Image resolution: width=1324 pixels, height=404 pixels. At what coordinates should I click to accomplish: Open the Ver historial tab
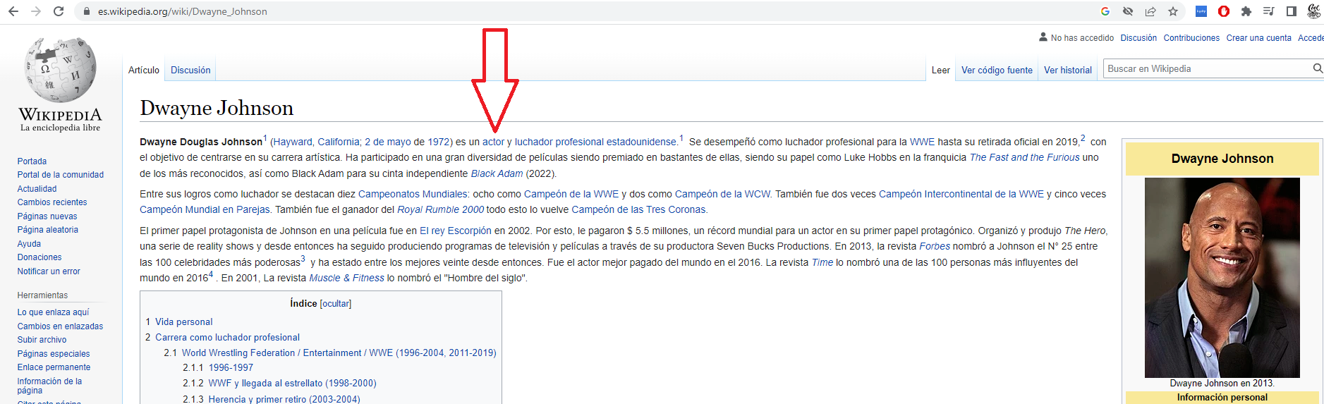pos(1067,71)
